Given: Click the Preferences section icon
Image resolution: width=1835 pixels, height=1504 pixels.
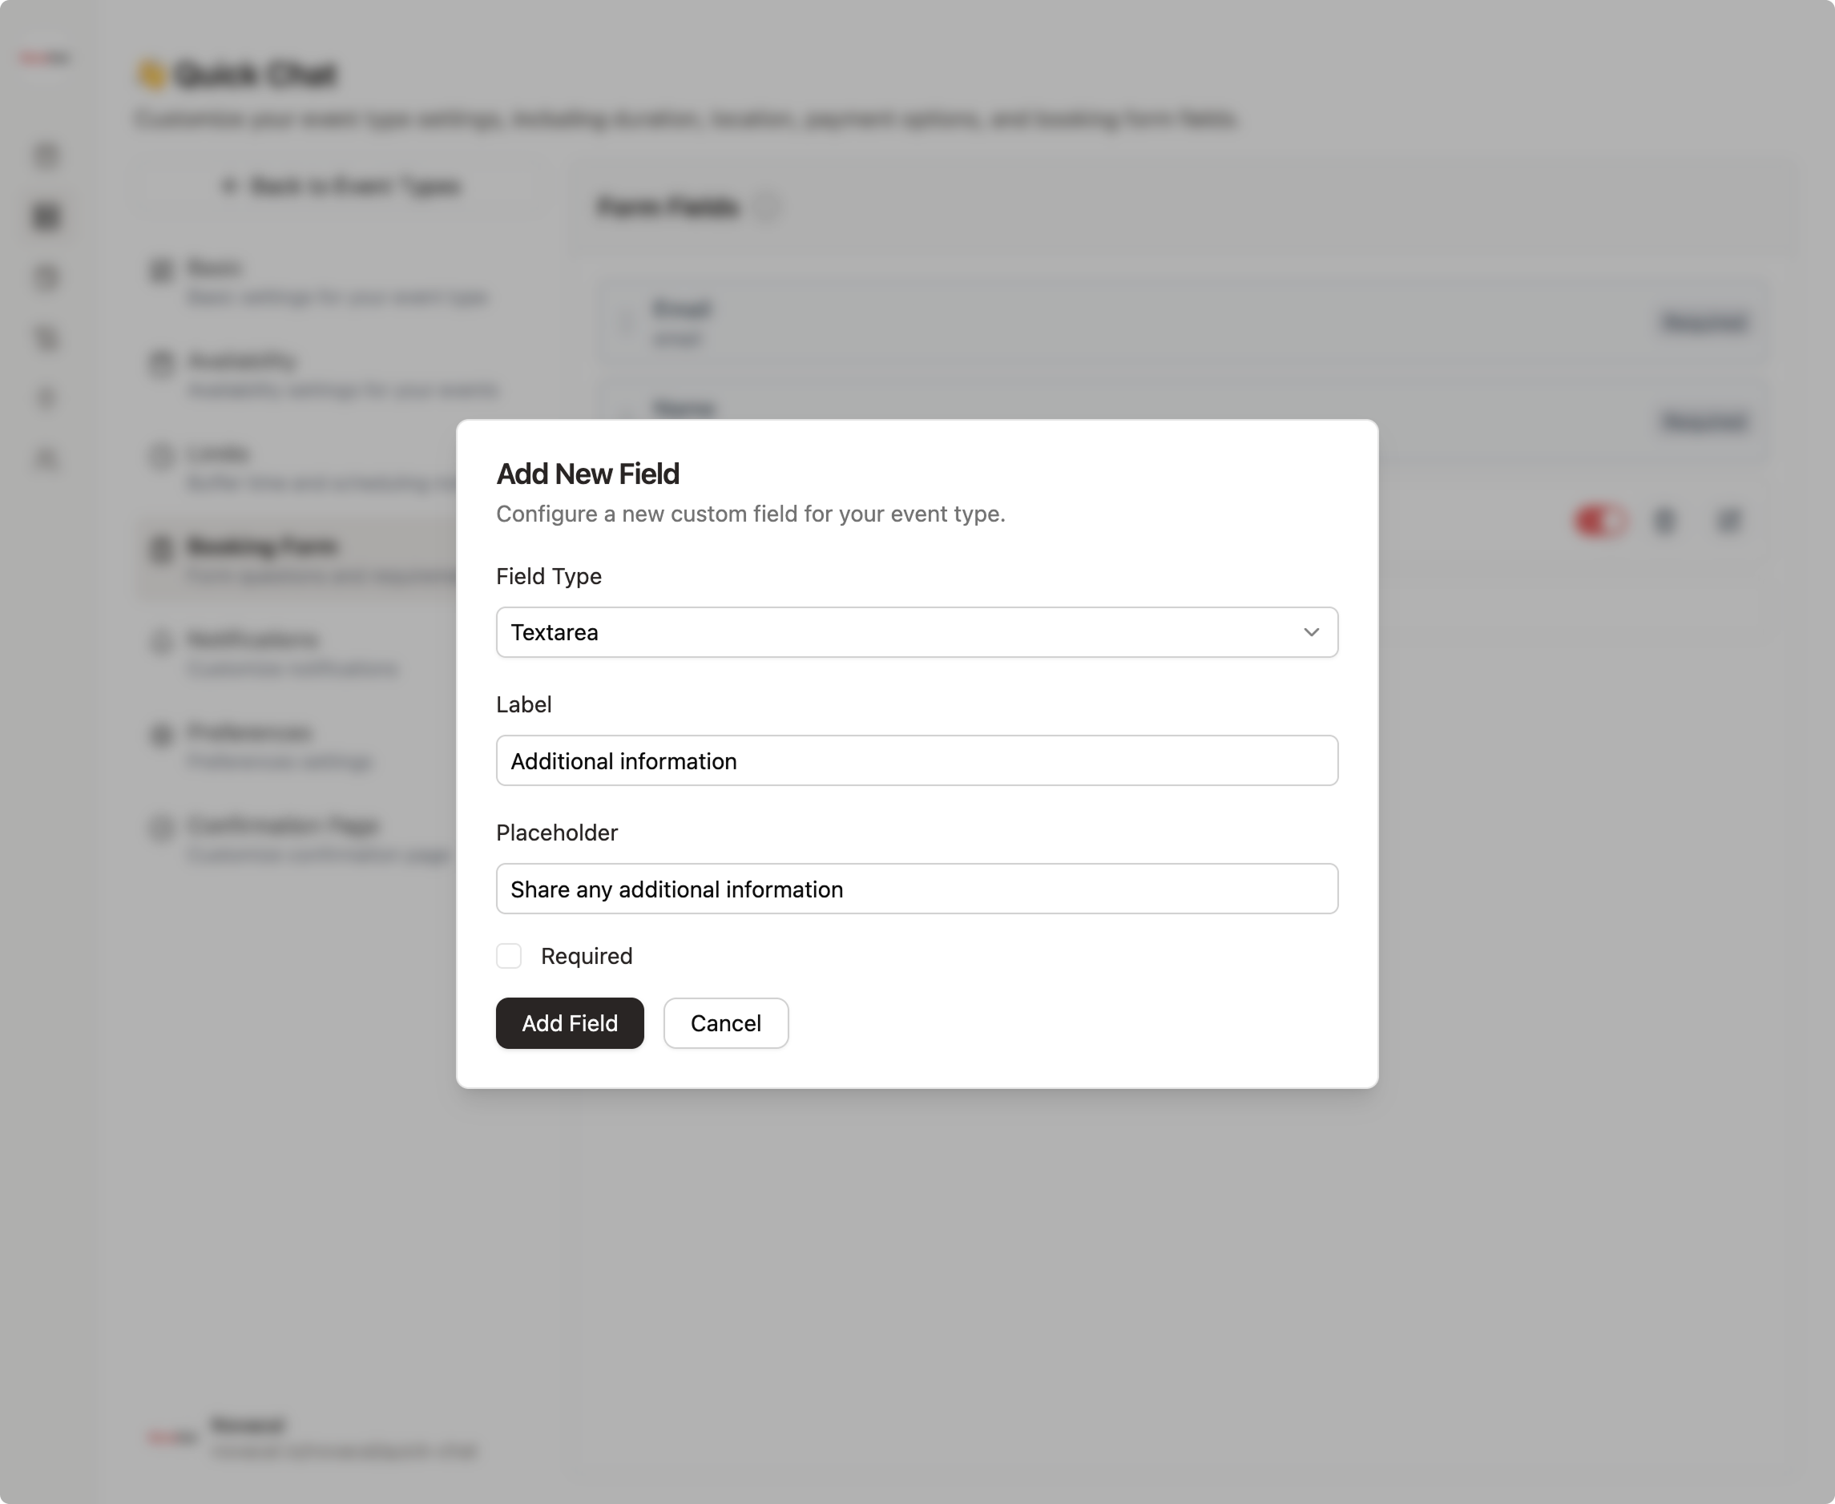Looking at the screenshot, I should [161, 735].
